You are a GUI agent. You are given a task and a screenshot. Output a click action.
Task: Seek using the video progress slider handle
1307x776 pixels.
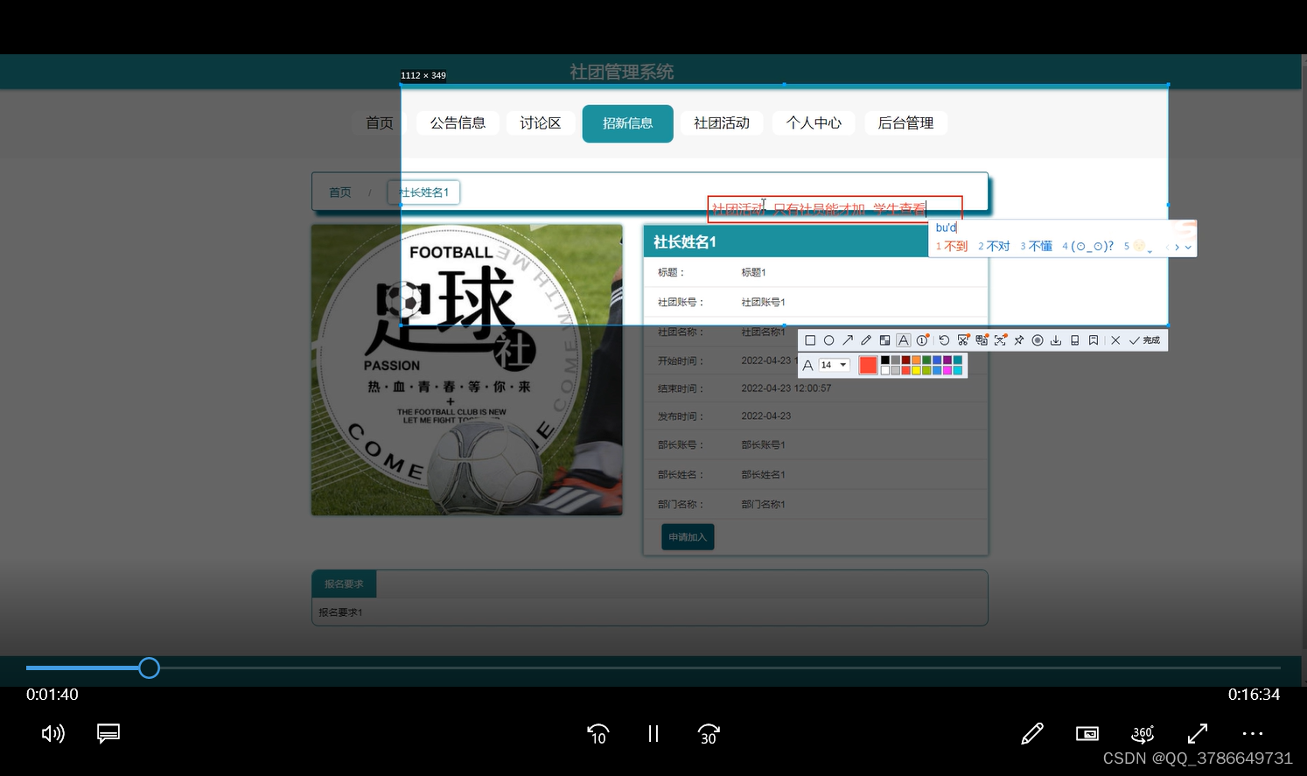click(150, 668)
